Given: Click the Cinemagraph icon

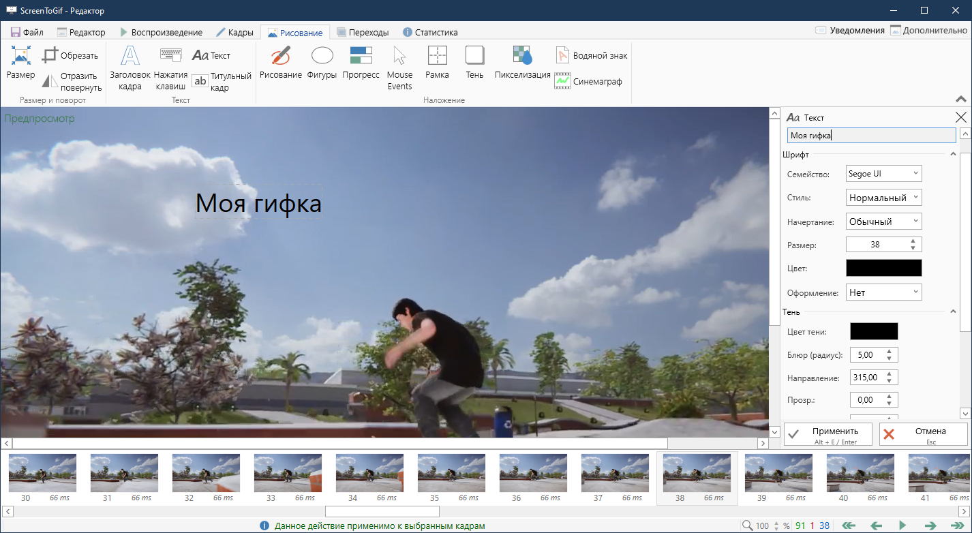Looking at the screenshot, I should 562,81.
